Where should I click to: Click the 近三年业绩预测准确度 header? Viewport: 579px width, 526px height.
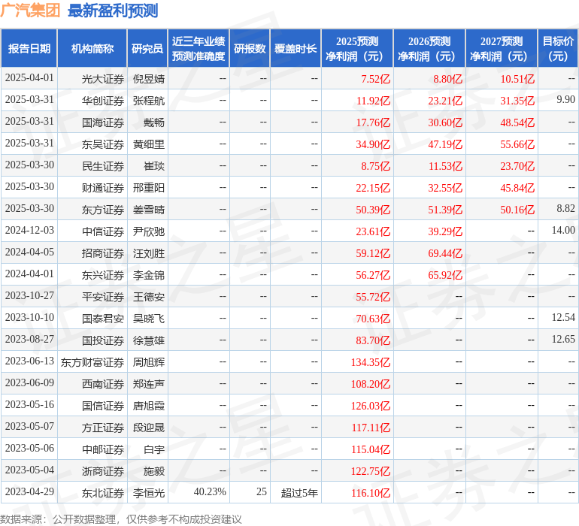[199, 48]
